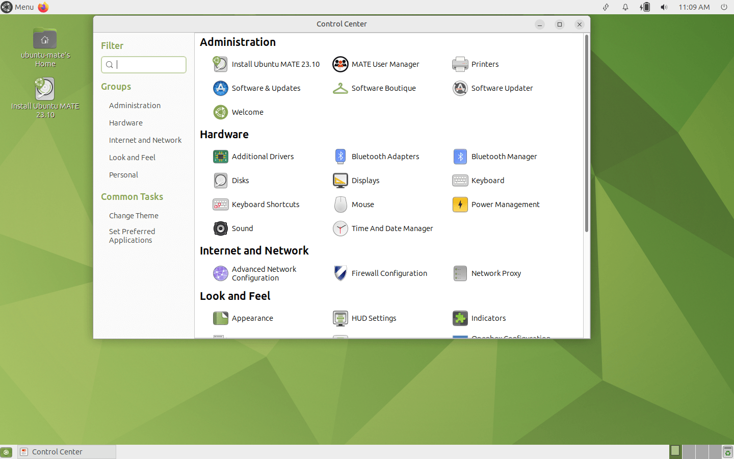The image size is (734, 459).
Task: Open HUD Settings
Action: [x=364, y=318]
